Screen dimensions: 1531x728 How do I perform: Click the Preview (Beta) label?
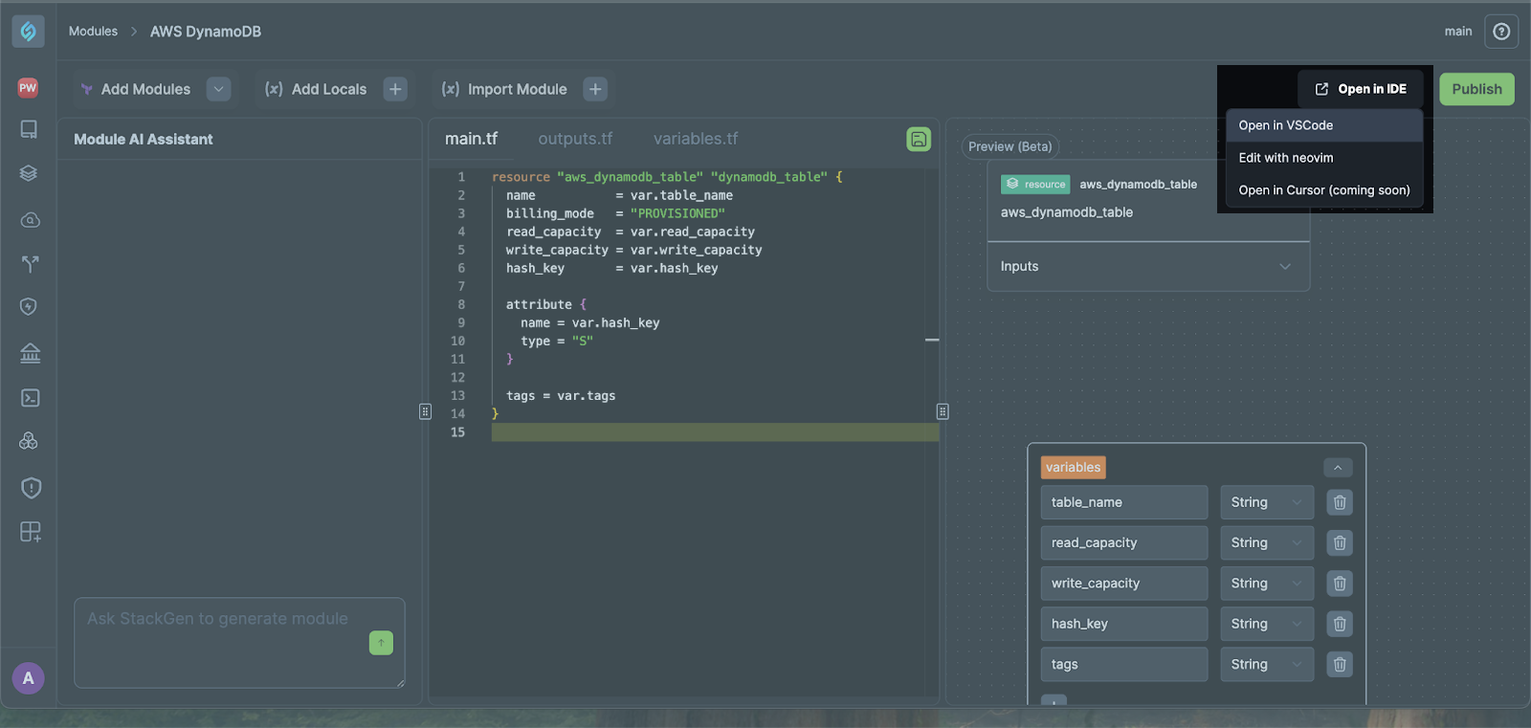pyautogui.click(x=1010, y=146)
